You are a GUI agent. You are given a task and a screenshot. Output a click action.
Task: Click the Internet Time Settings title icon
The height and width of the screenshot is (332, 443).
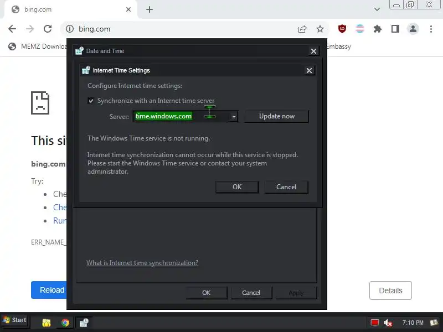[x=86, y=70]
